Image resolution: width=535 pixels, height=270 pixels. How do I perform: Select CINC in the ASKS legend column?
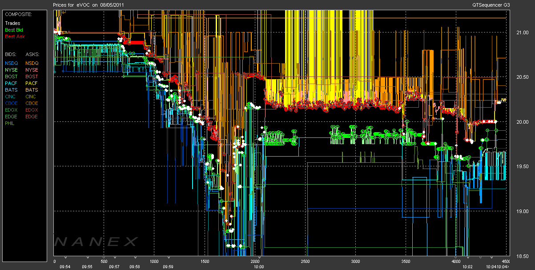(x=32, y=97)
